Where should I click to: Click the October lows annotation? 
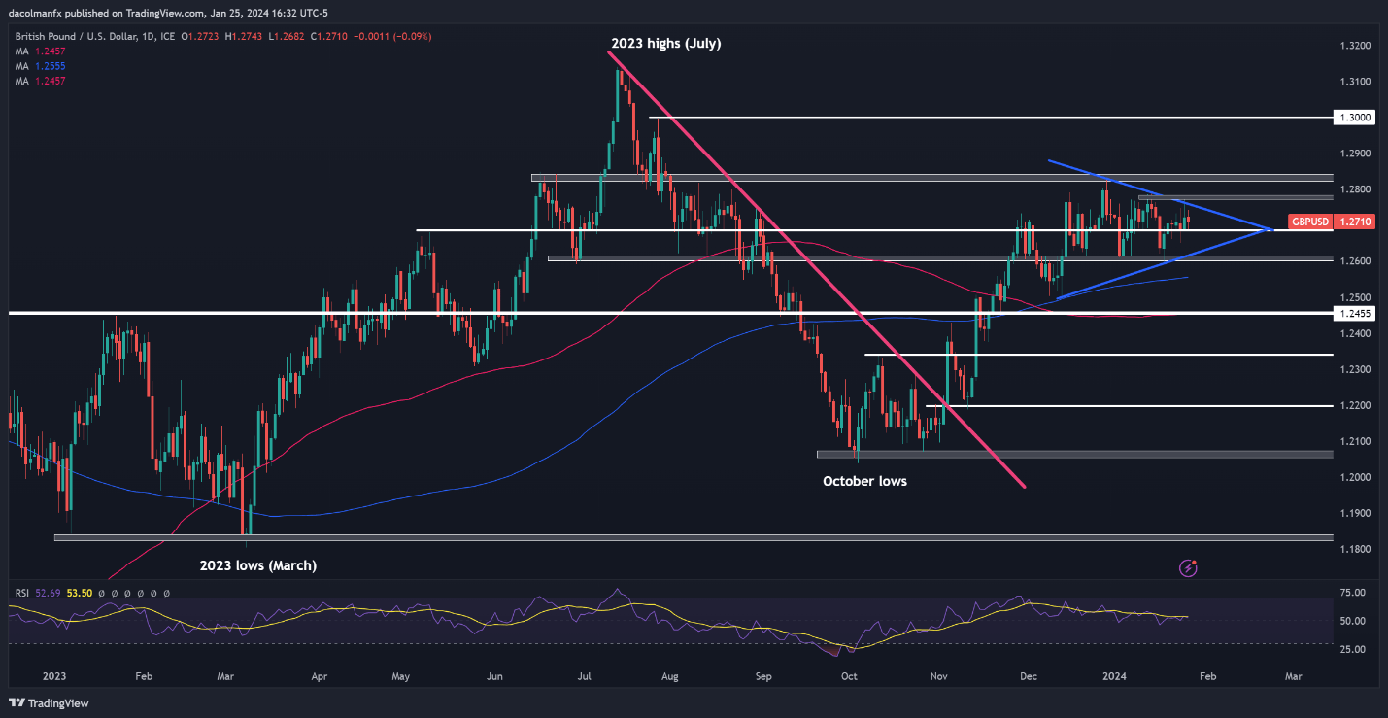864,481
